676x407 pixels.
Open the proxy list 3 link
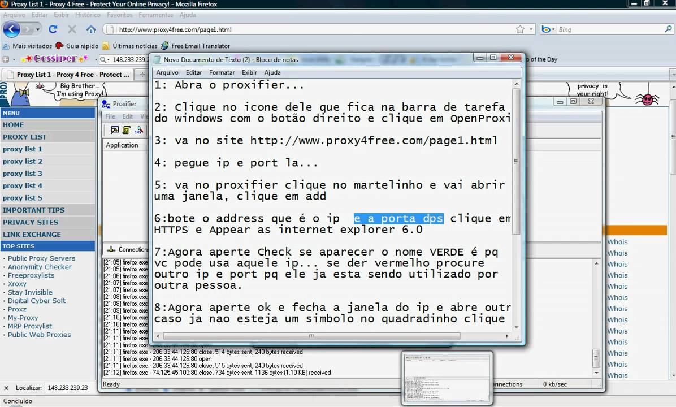(23, 174)
